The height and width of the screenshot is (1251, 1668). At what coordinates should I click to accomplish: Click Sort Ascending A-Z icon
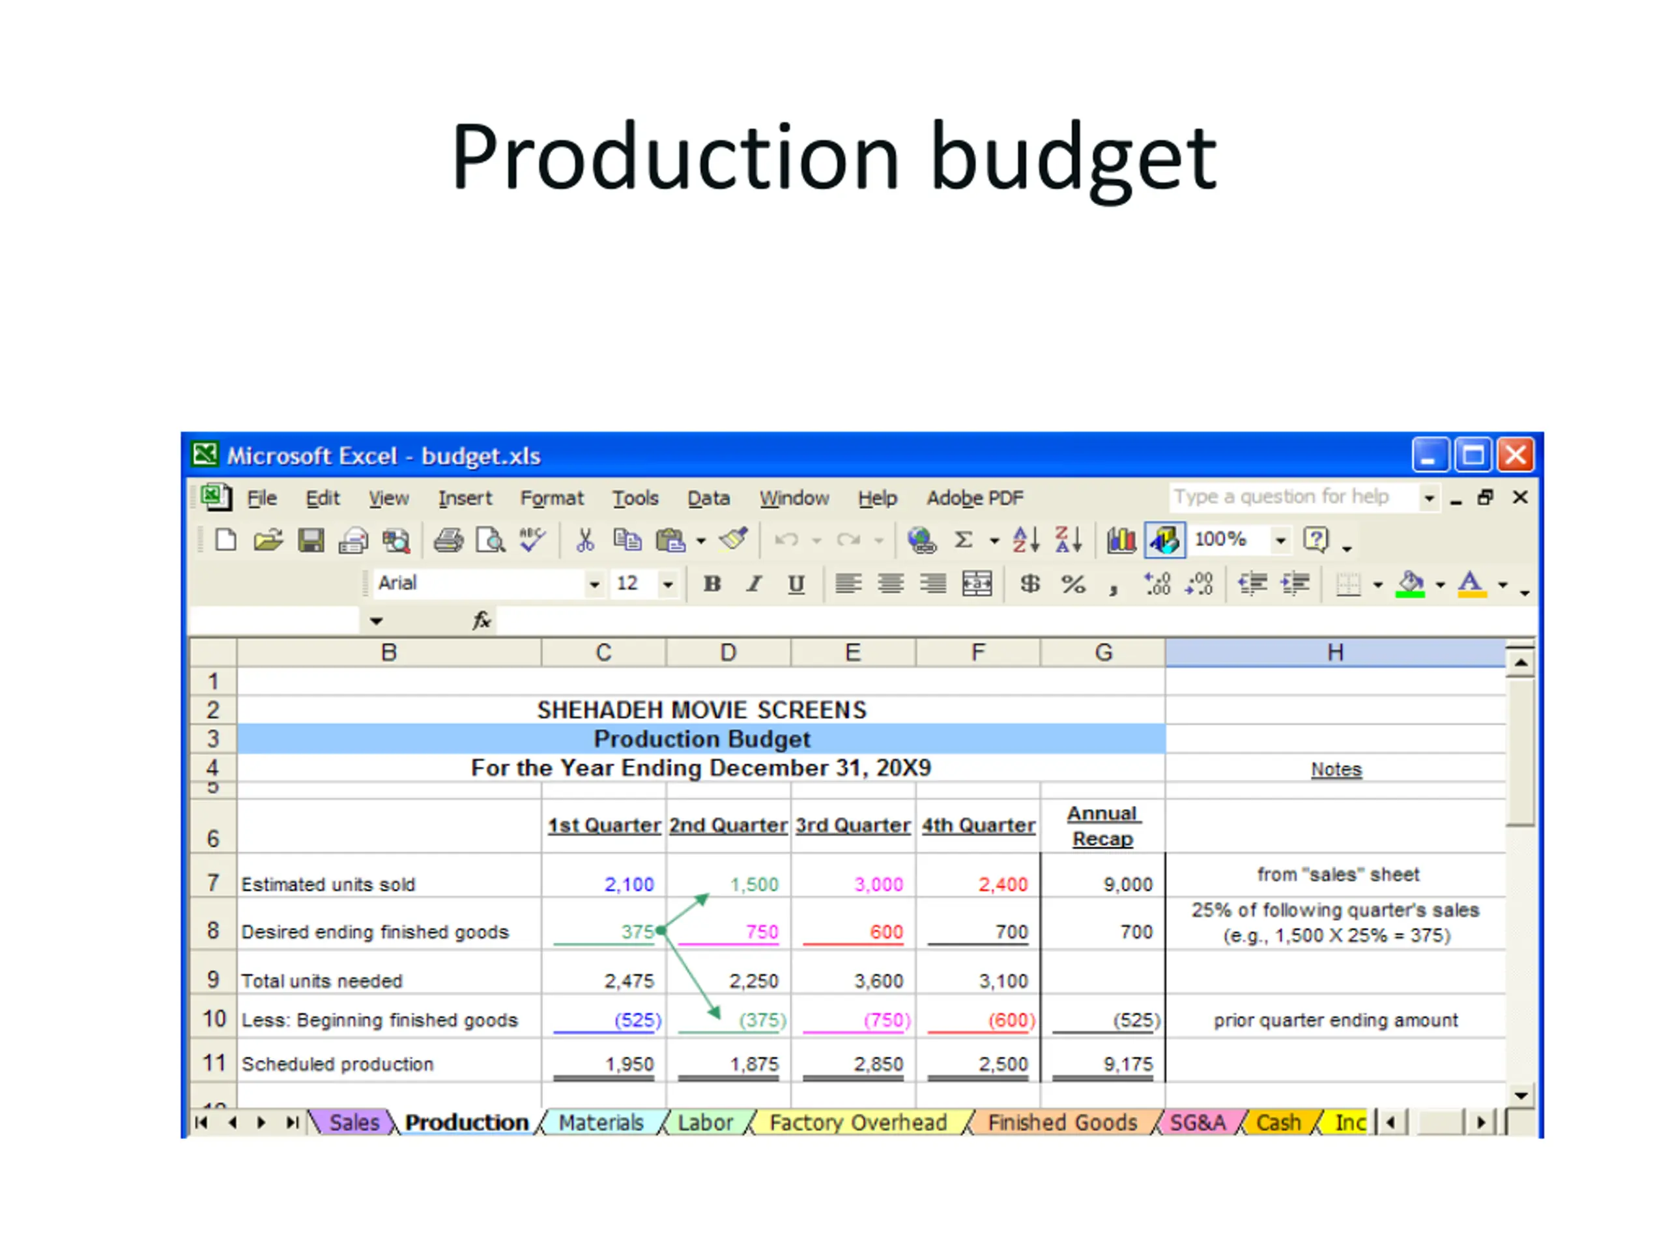click(x=1026, y=540)
